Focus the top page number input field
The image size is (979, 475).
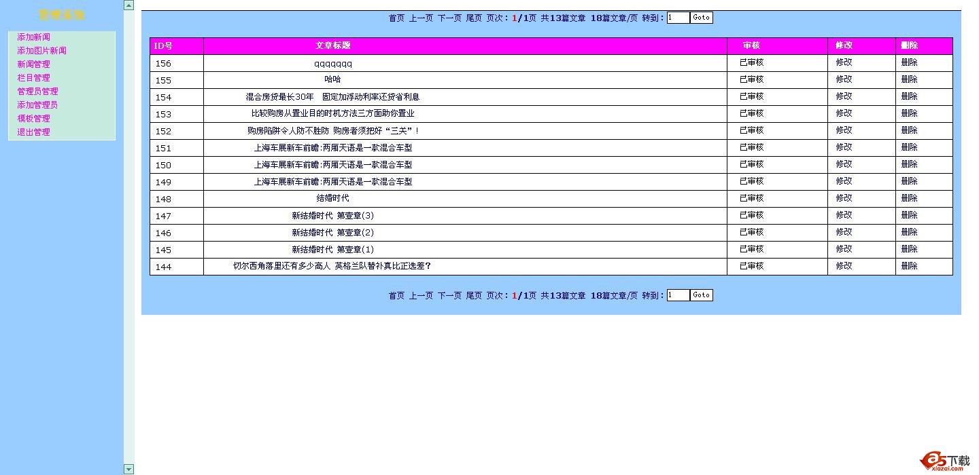[x=678, y=18]
